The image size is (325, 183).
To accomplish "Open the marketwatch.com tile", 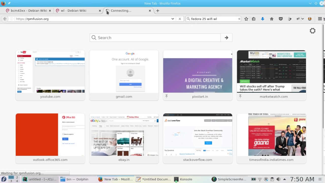I will 271,75.
